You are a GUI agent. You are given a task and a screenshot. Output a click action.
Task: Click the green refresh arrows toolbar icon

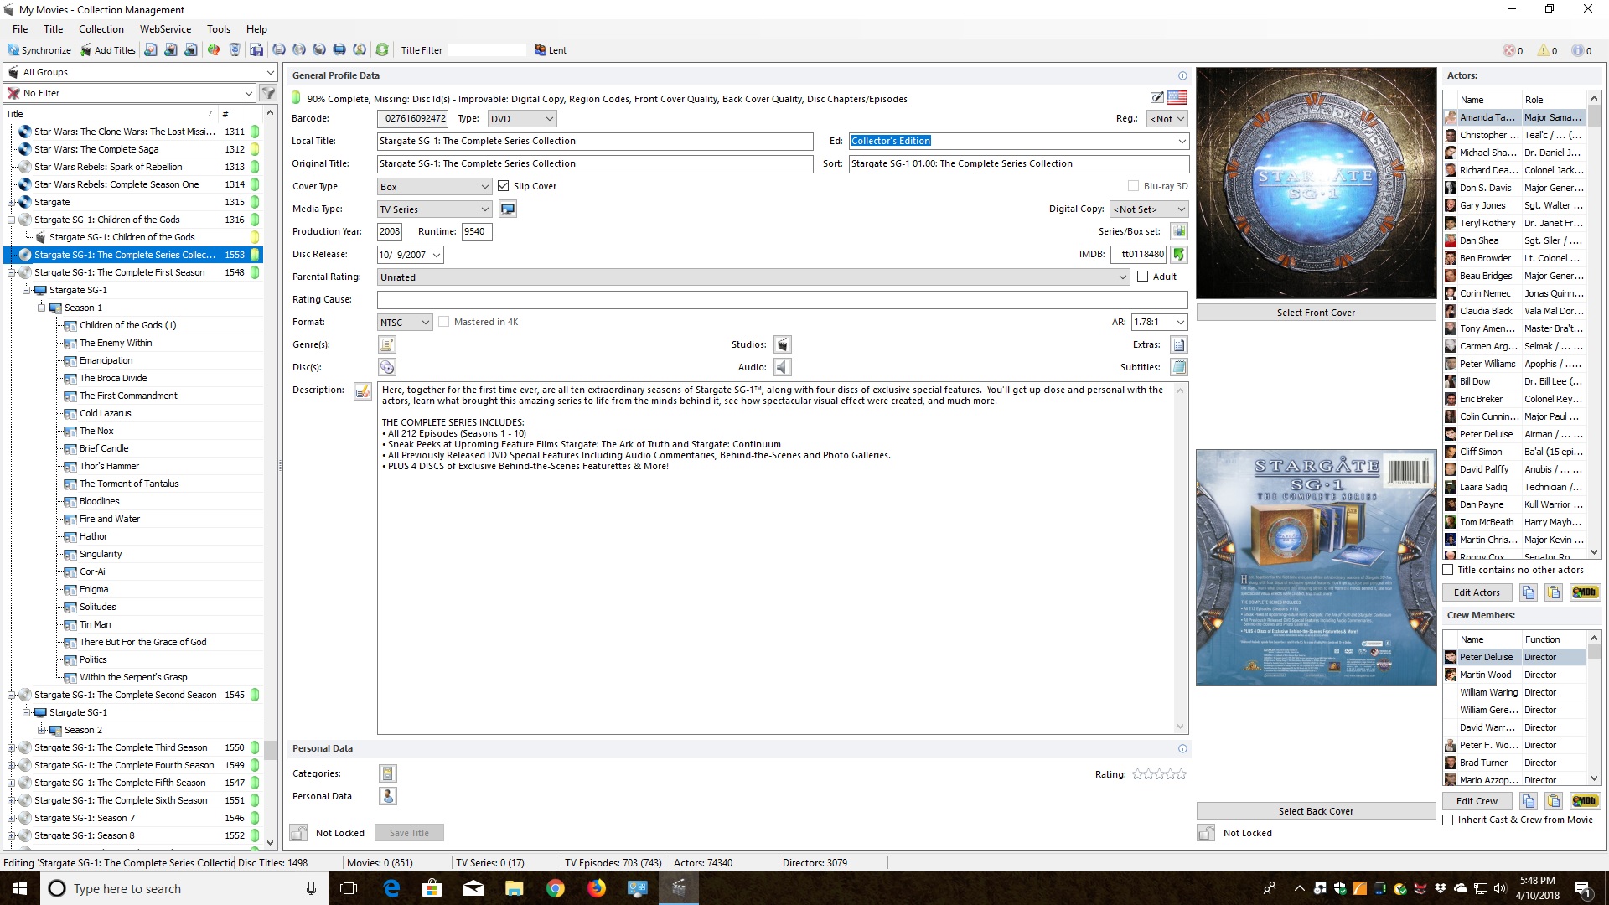coord(382,50)
